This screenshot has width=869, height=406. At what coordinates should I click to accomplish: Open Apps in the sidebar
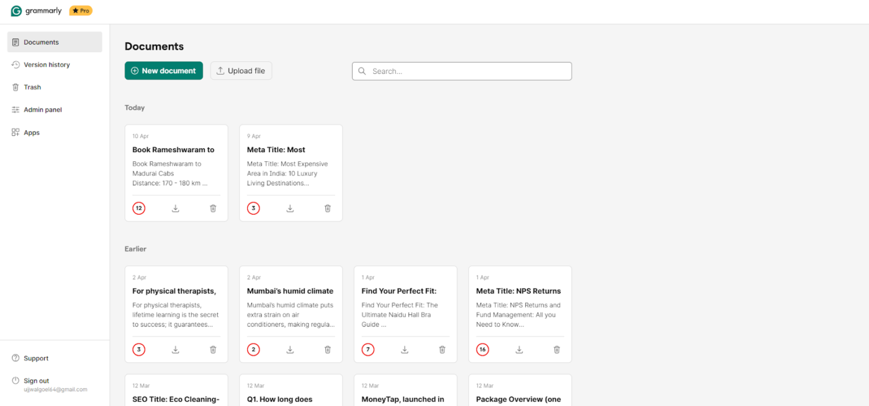(55, 133)
